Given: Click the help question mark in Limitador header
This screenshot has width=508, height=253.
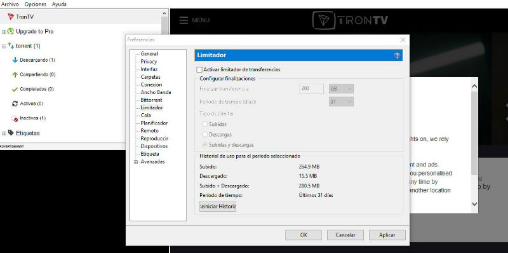Looking at the screenshot, I should pyautogui.click(x=398, y=55).
